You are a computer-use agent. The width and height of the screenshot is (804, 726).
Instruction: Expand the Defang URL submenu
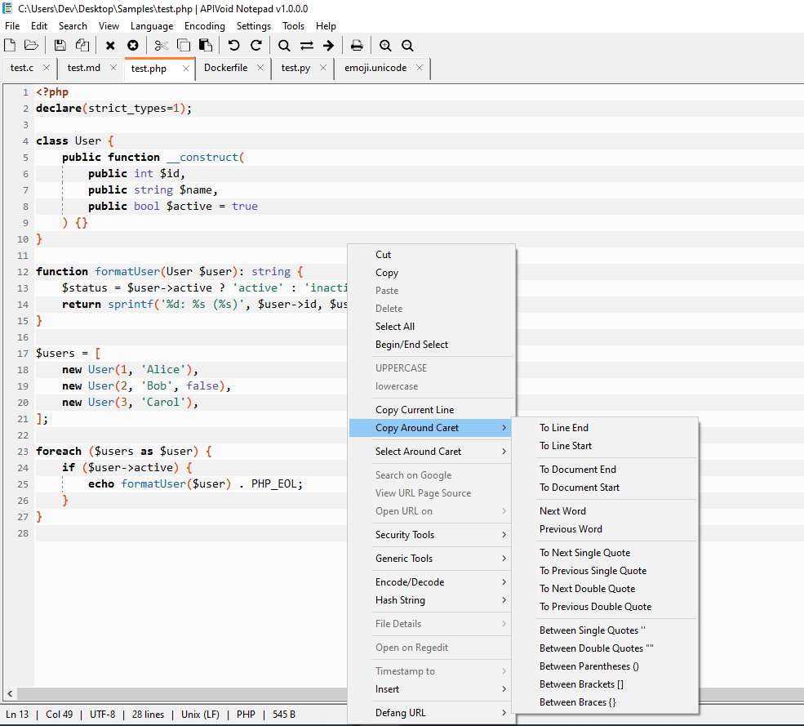click(430, 713)
